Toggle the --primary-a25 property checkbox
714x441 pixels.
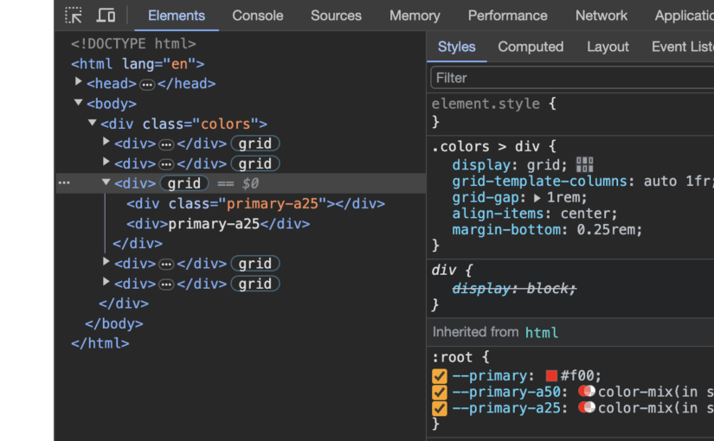point(440,408)
